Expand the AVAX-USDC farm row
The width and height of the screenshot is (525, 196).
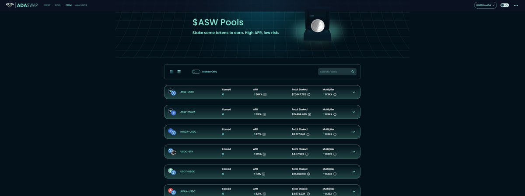pyautogui.click(x=354, y=191)
